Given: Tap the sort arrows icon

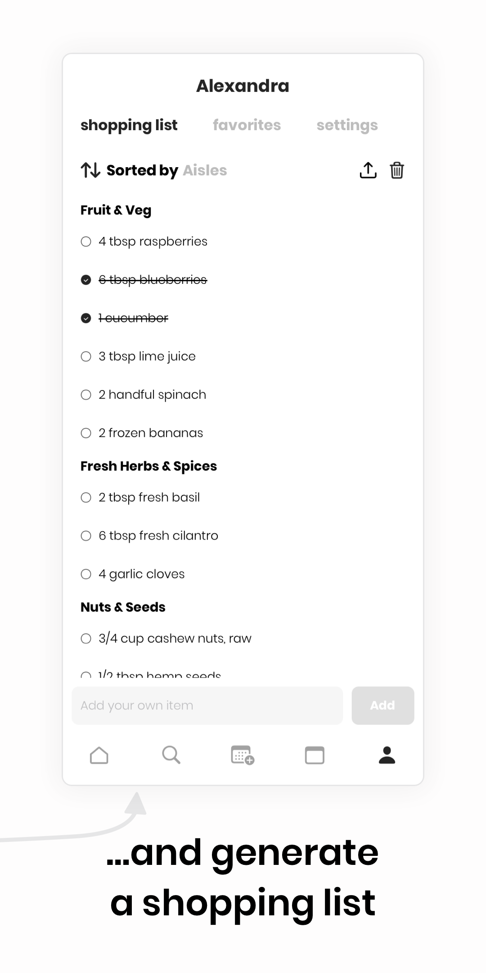Looking at the screenshot, I should (x=90, y=170).
